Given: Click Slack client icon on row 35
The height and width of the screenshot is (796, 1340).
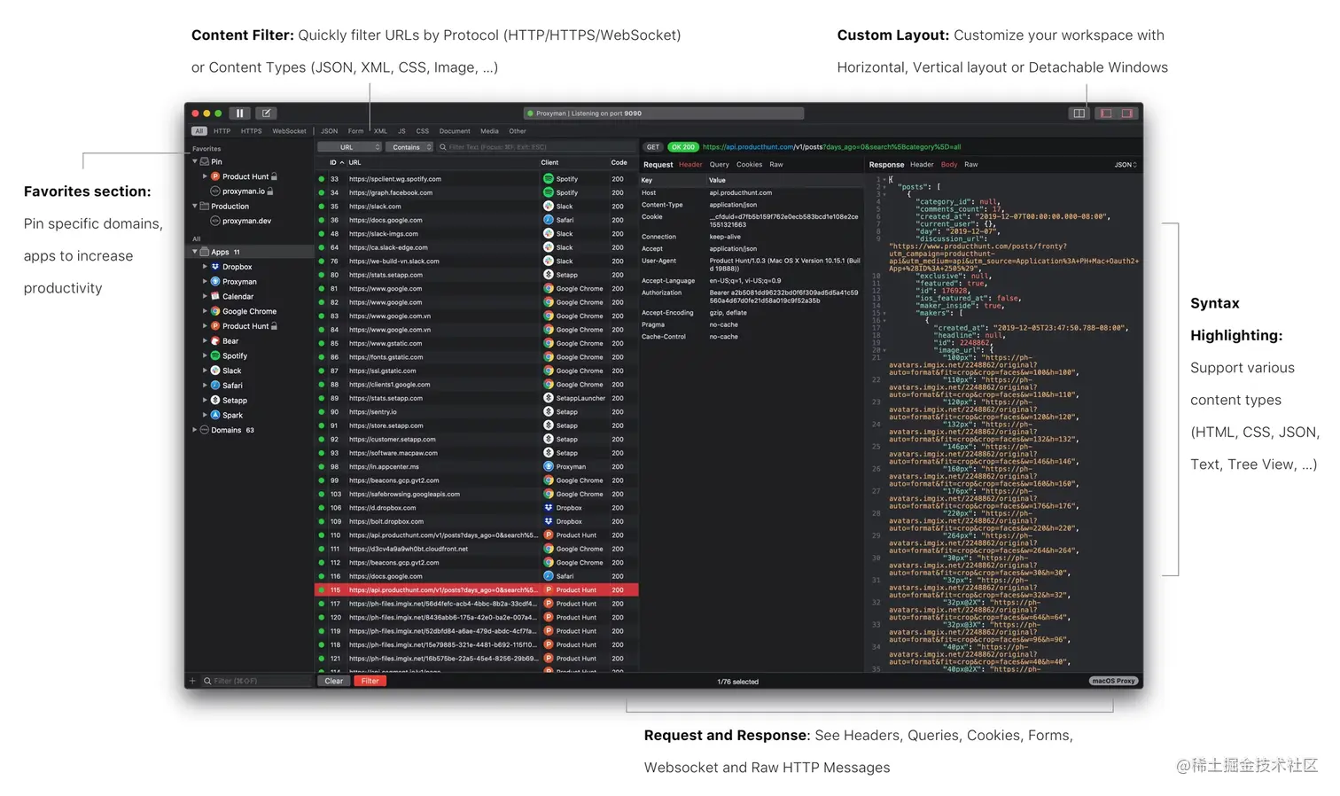Looking at the screenshot, I should click(549, 207).
